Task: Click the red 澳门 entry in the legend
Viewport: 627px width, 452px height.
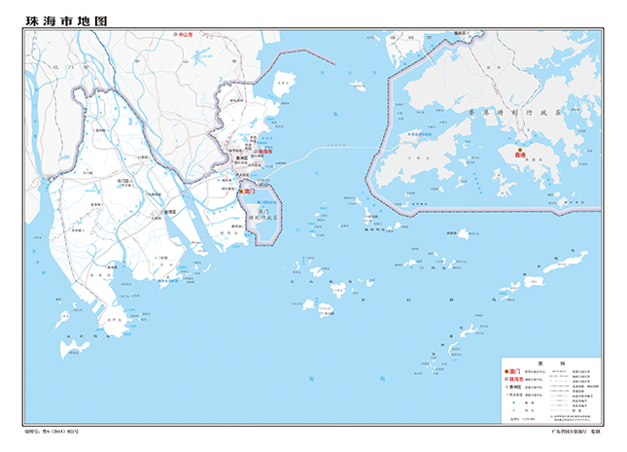Action: (x=515, y=371)
